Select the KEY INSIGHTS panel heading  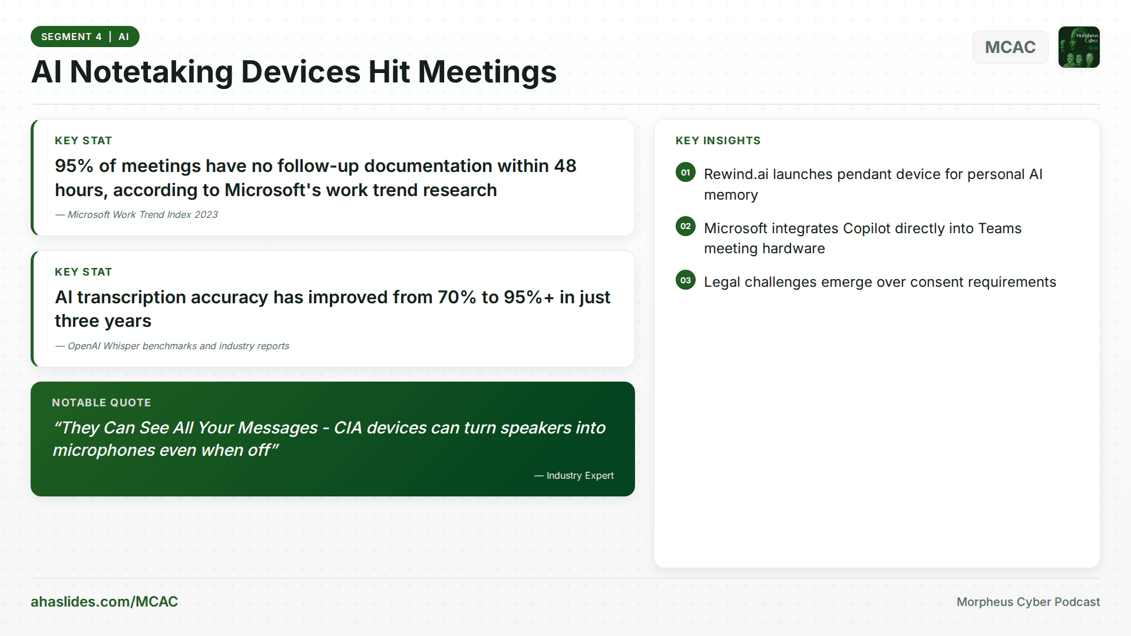pyautogui.click(x=718, y=140)
